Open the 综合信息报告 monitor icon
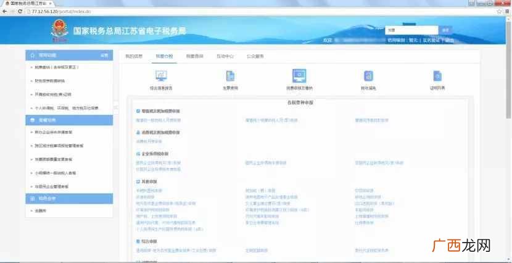The width and height of the screenshot is (512, 263). [161, 76]
